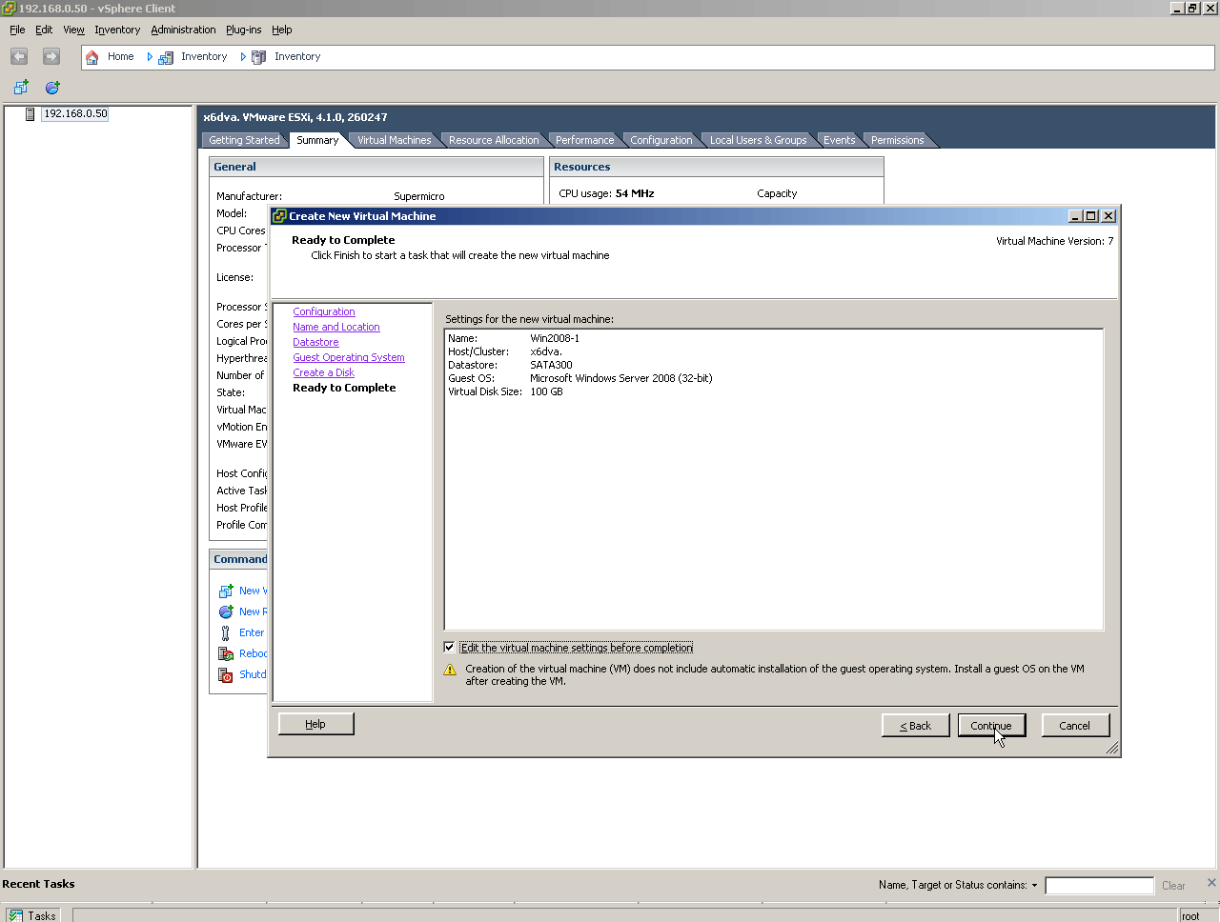Click the Shutdown command icon
This screenshot has height=922, width=1220.
226,674
